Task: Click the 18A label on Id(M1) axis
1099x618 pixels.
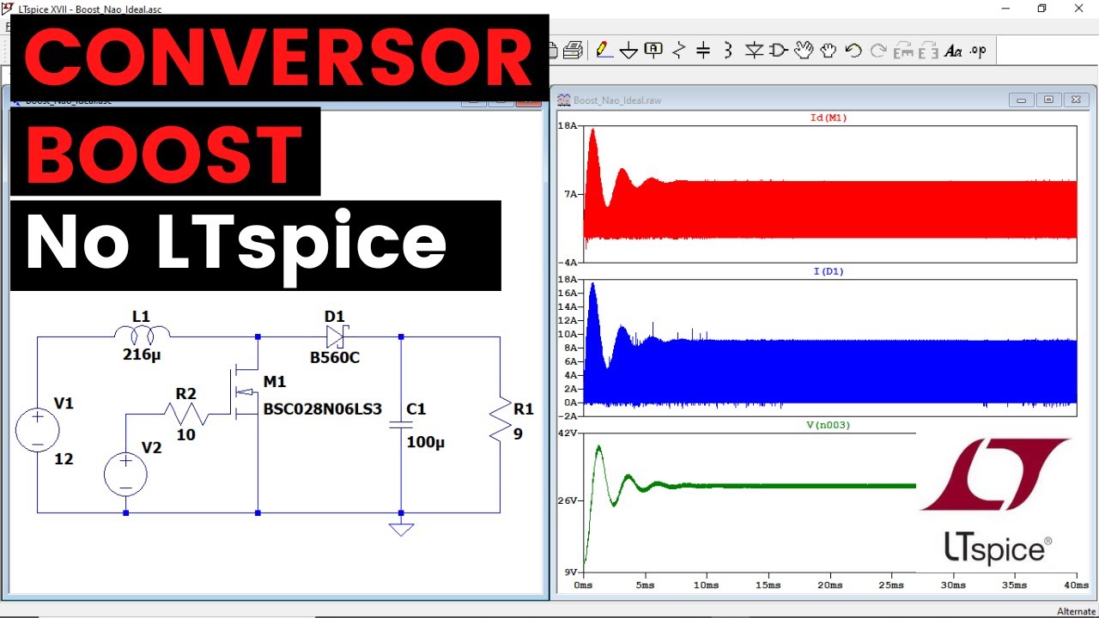Action: pyautogui.click(x=568, y=126)
